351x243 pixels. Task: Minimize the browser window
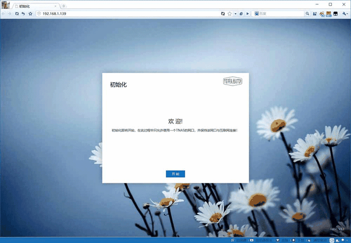(x=317, y=4)
